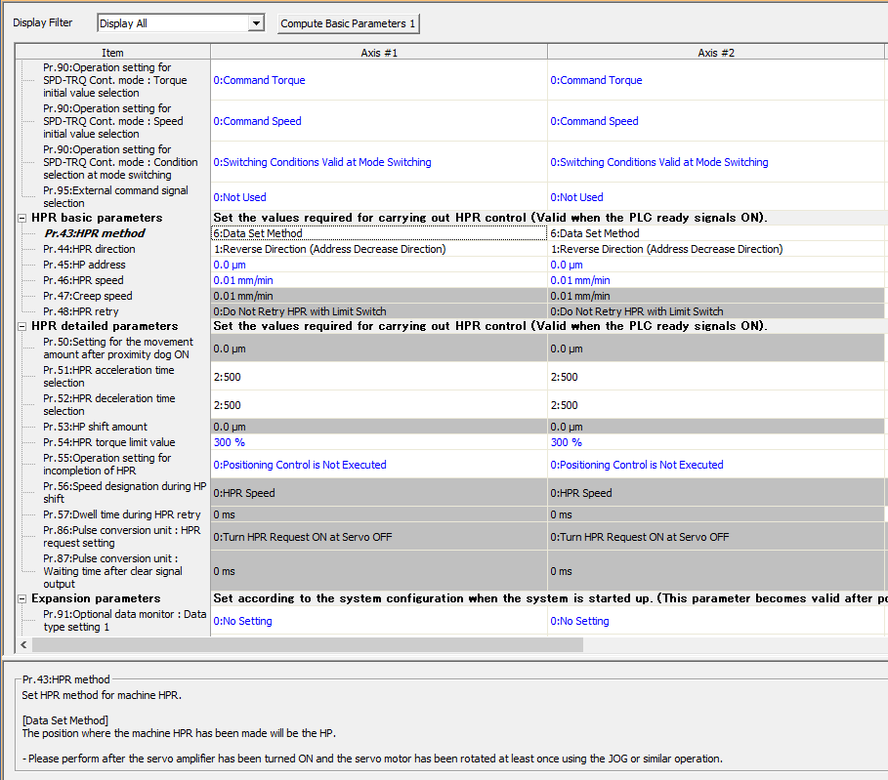888x780 pixels.
Task: Click Axis #2 Positioning Control is Not Executed
Action: 716,465
